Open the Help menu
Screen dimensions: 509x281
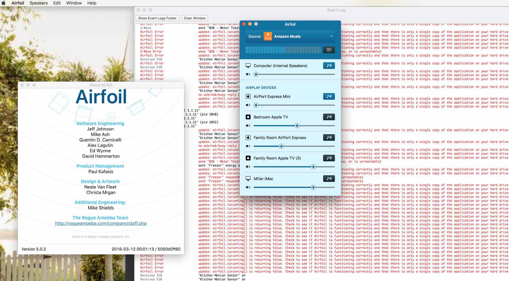[92, 3]
